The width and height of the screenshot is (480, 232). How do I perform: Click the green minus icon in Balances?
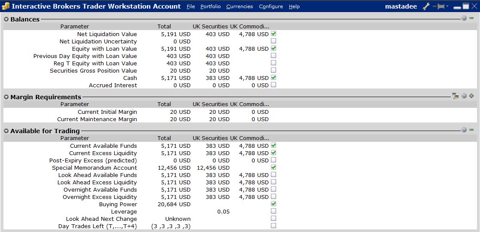tap(471, 18)
